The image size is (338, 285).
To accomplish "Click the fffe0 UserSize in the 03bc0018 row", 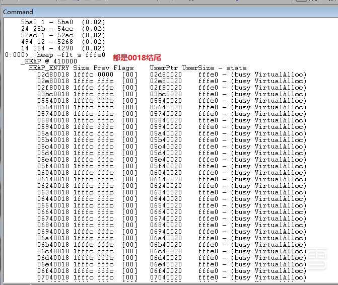I will pos(208,94).
